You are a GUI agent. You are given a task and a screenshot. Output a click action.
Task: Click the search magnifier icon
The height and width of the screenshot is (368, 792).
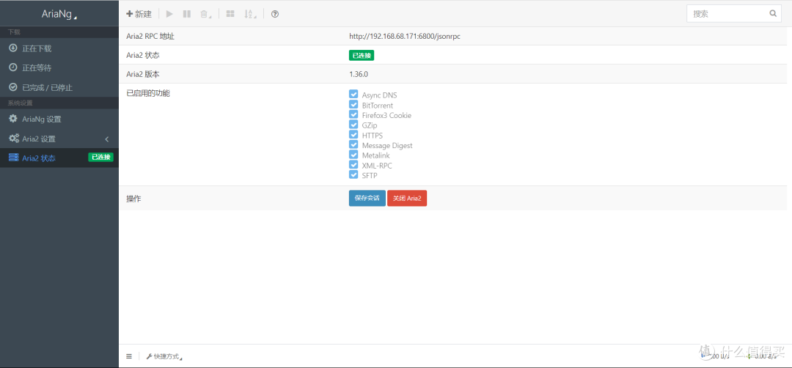point(773,14)
